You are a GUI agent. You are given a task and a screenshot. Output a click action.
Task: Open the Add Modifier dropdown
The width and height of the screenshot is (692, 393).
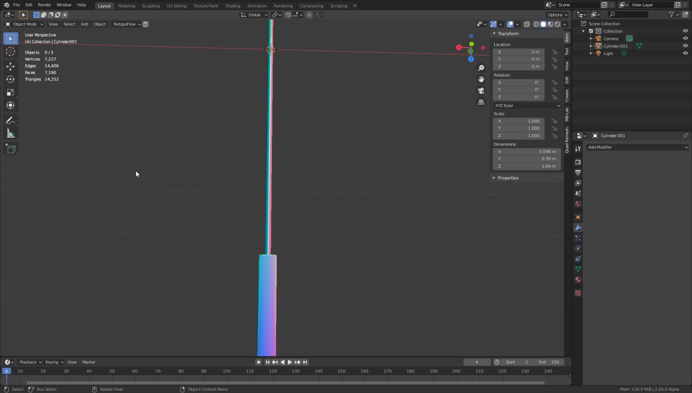[637, 147]
